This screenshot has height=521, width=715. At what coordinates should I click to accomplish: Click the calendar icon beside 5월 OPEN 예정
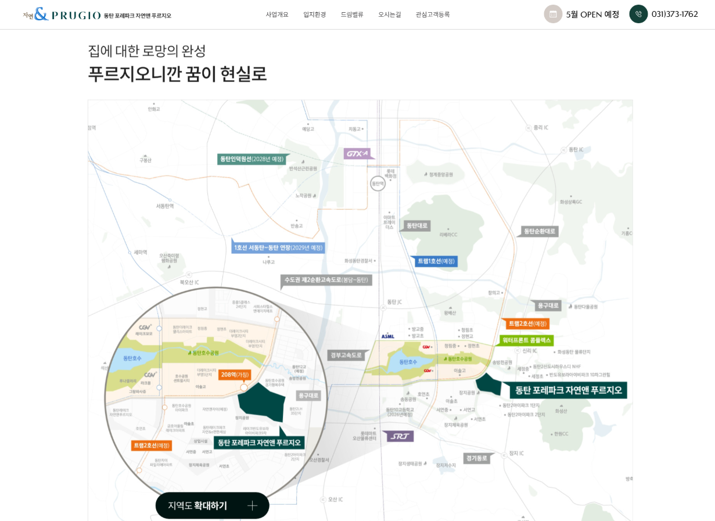[x=553, y=14]
